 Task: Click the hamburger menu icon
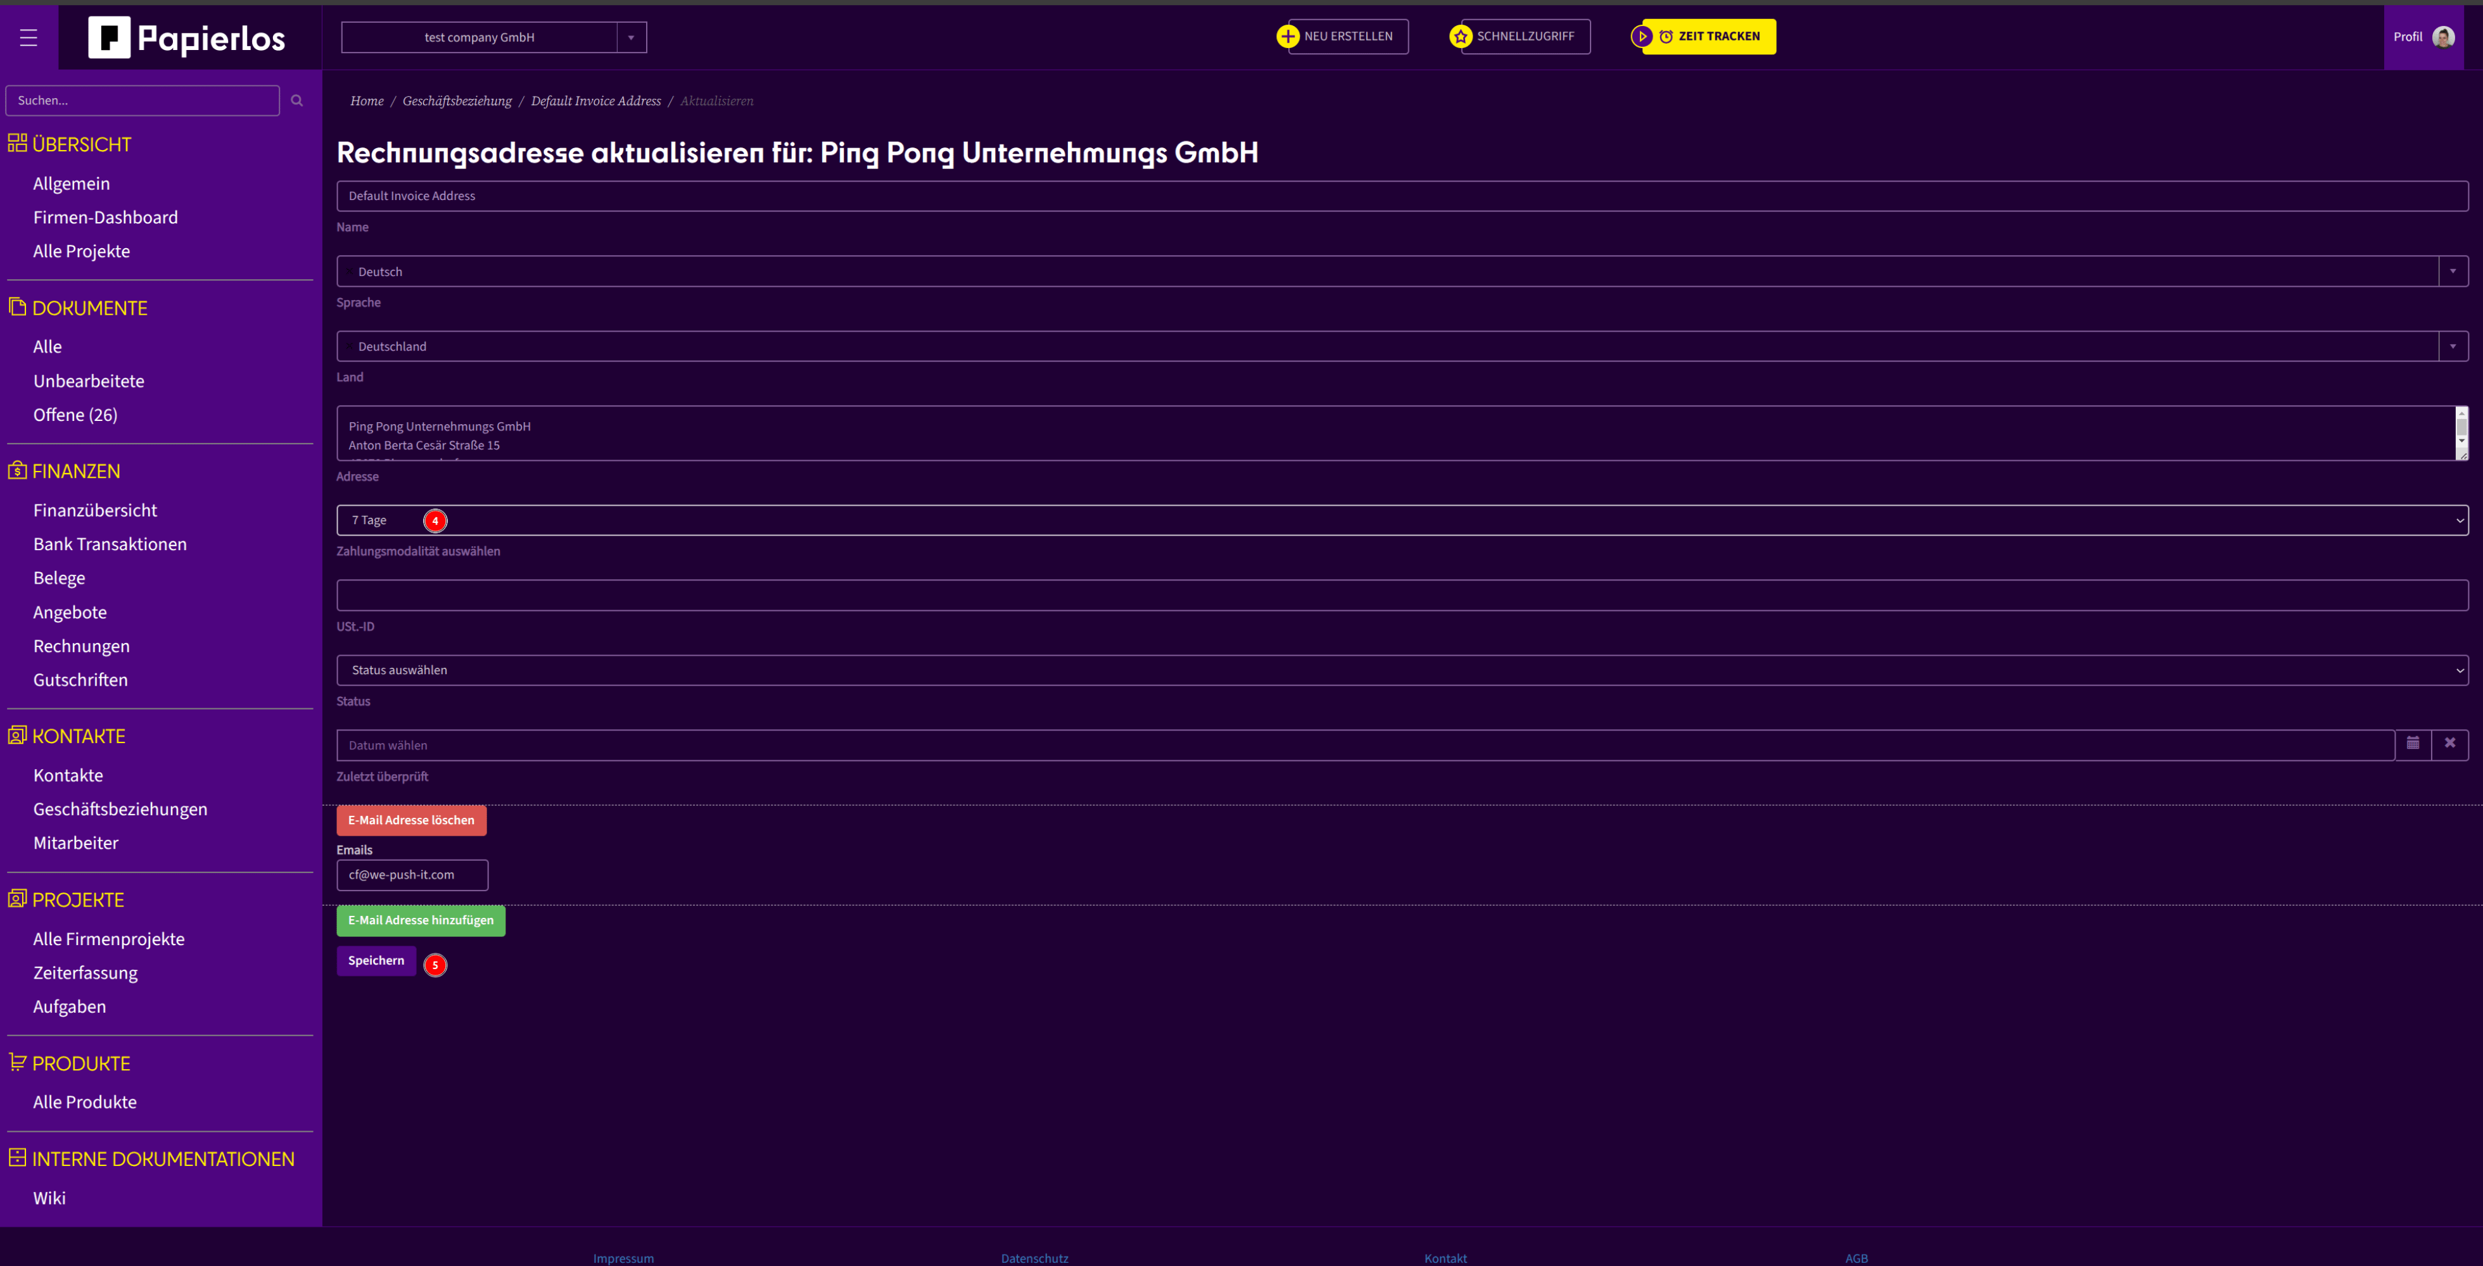[x=28, y=37]
